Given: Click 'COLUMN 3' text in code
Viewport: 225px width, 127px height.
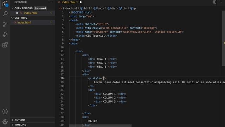Looking at the screenshot, I should pos(109,102).
